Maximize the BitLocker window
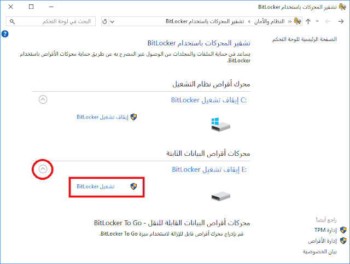Image resolution: width=350 pixels, height=264 pixels. [x=31, y=7]
